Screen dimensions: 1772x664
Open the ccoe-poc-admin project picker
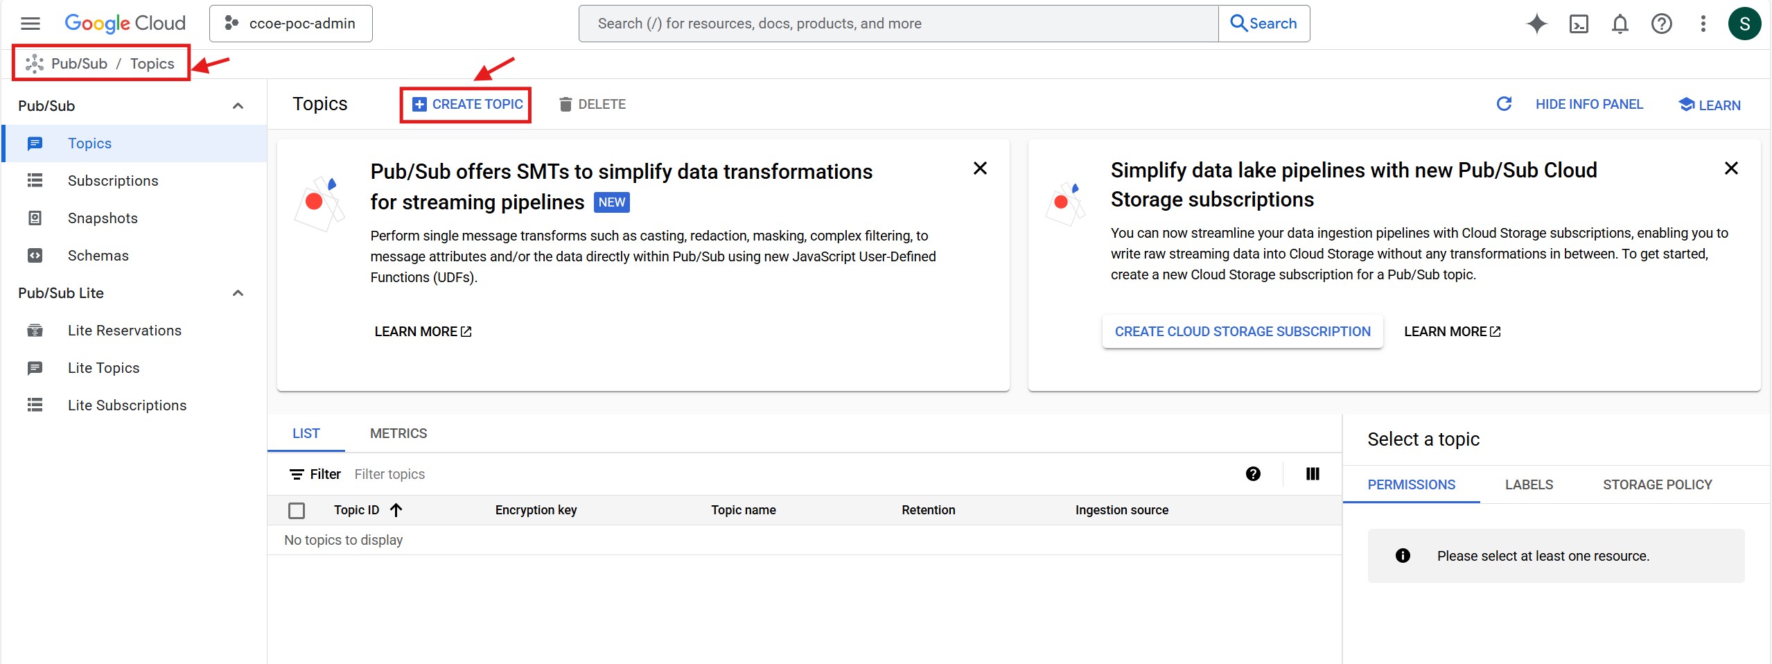pyautogui.click(x=290, y=24)
